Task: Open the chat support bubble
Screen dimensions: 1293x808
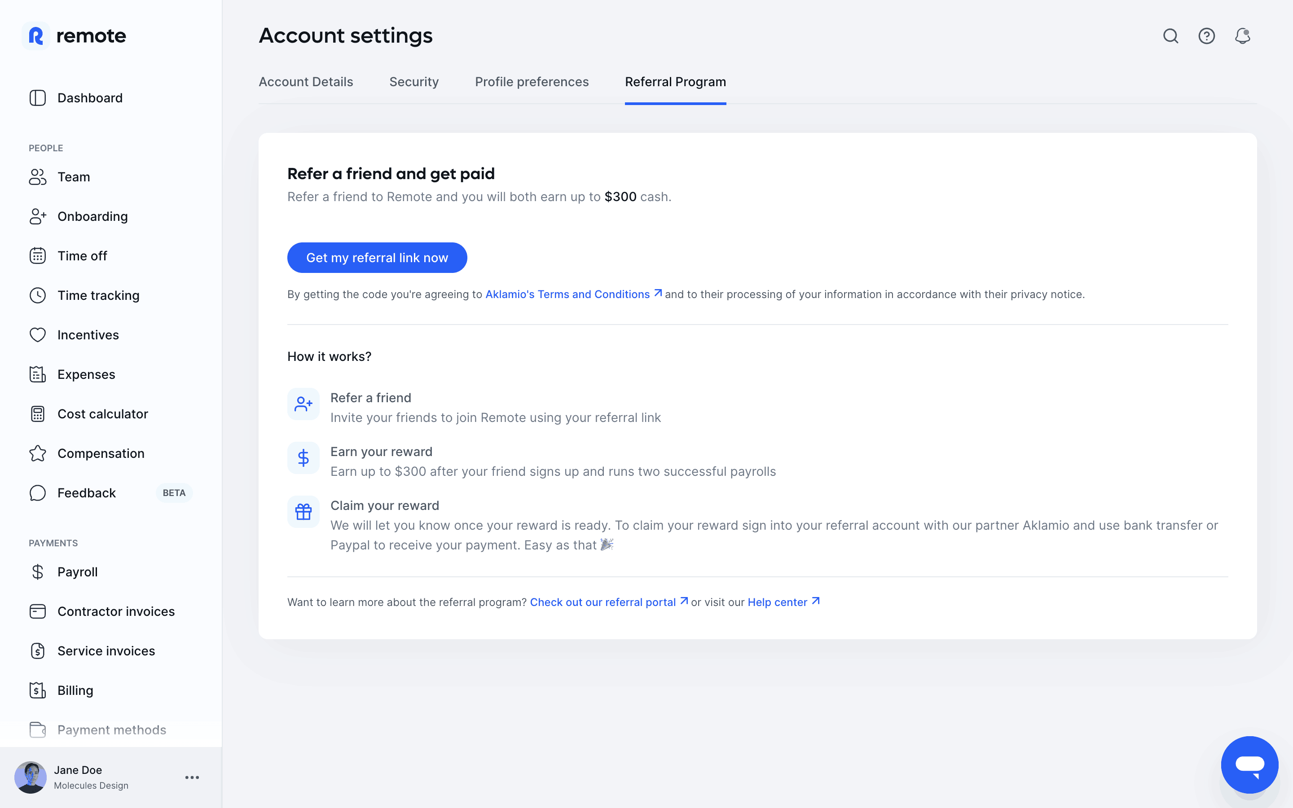Action: coord(1249,764)
